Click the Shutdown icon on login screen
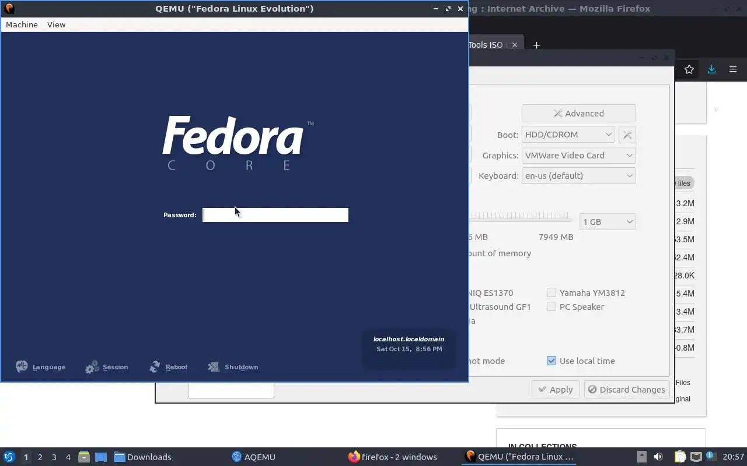 point(214,367)
